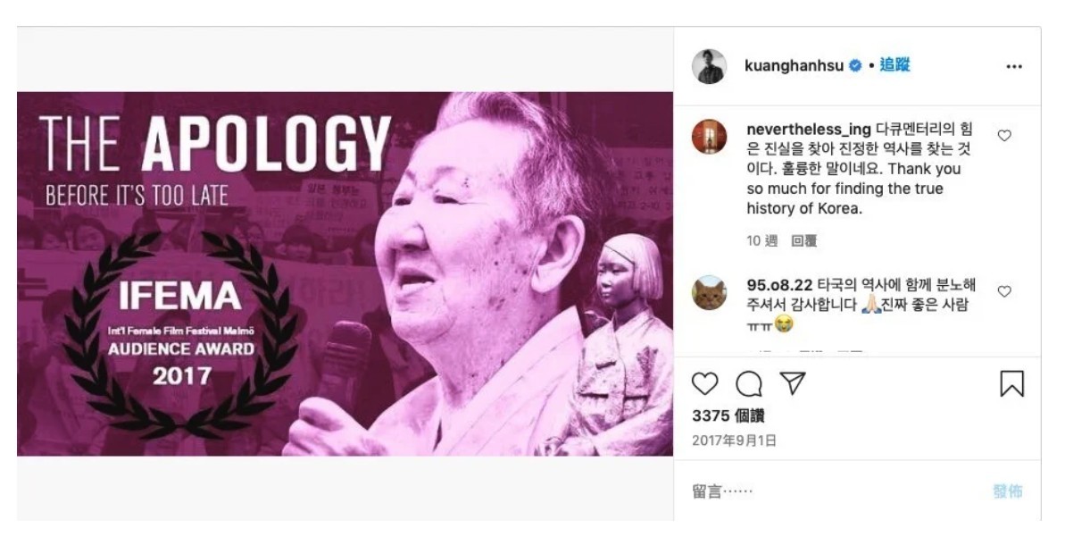Viewport: 1065px width, 537px height.
Task: Save the post with the bookmark icon
Action: point(1011,384)
